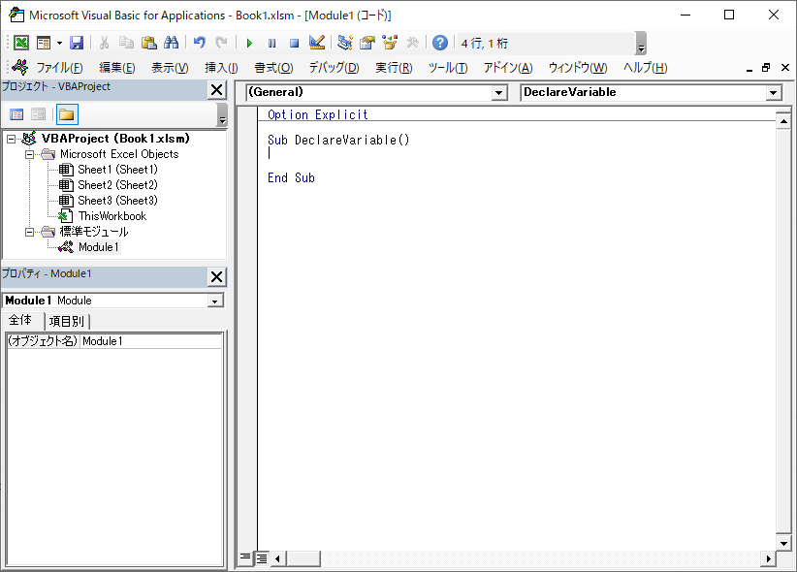Open Project Explorer from the toolbar

345,43
